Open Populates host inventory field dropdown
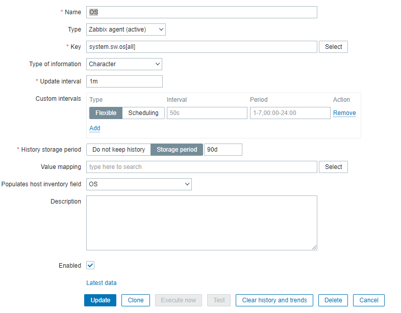 (139, 184)
